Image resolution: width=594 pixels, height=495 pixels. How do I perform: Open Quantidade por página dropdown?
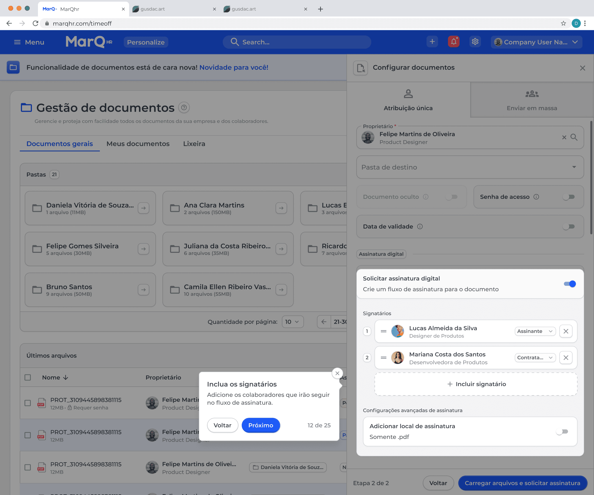pyautogui.click(x=293, y=322)
